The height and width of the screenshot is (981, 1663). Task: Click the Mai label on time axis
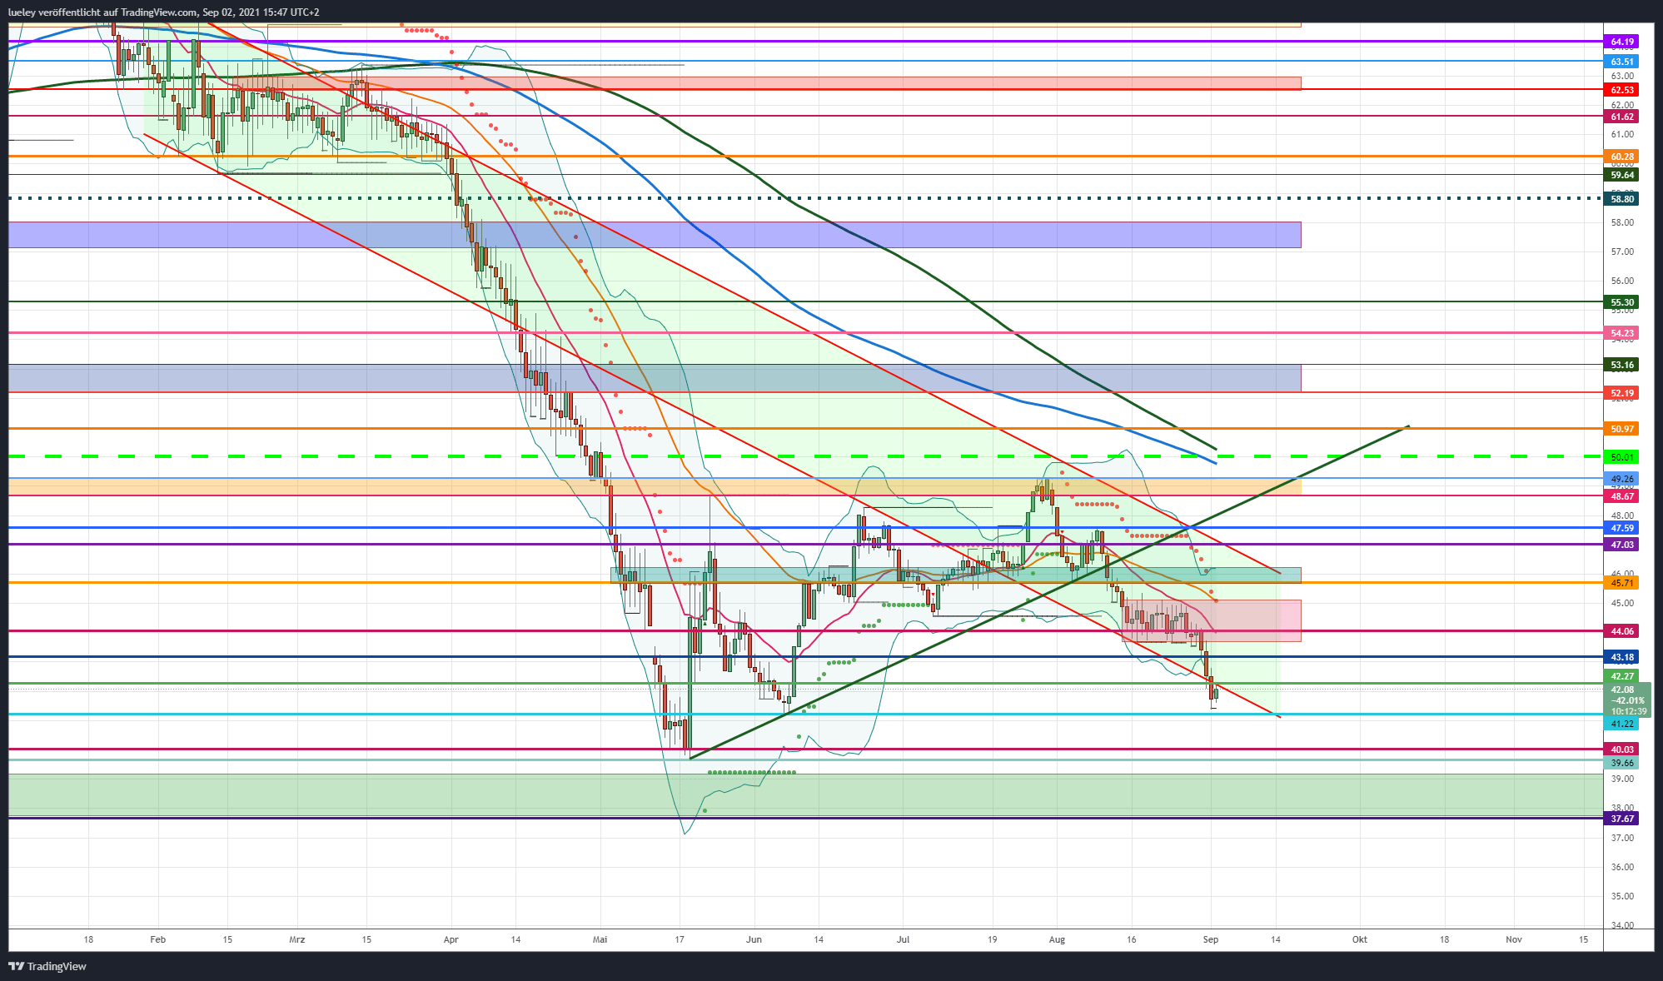tap(600, 939)
